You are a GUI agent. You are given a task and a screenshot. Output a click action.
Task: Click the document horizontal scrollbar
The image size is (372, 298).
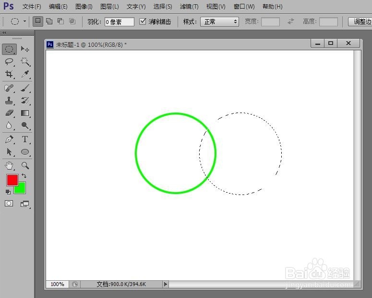point(261,284)
